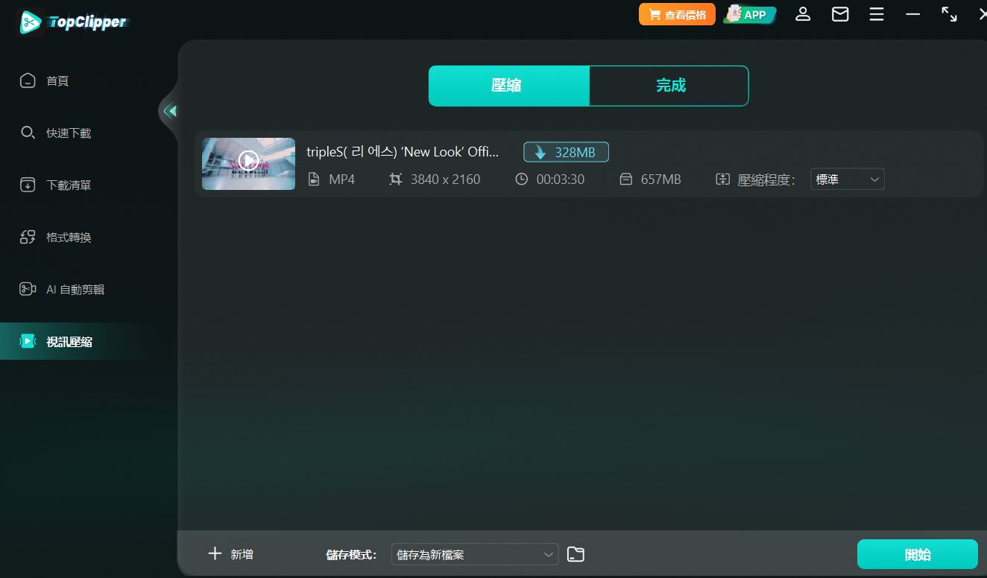Open AI 自動剪輯 in sidebar
The height and width of the screenshot is (578, 987).
75,289
